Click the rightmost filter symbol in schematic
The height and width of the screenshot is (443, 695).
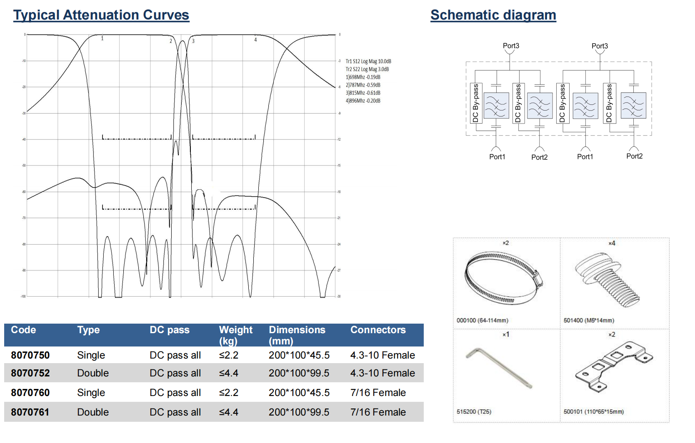click(x=633, y=105)
